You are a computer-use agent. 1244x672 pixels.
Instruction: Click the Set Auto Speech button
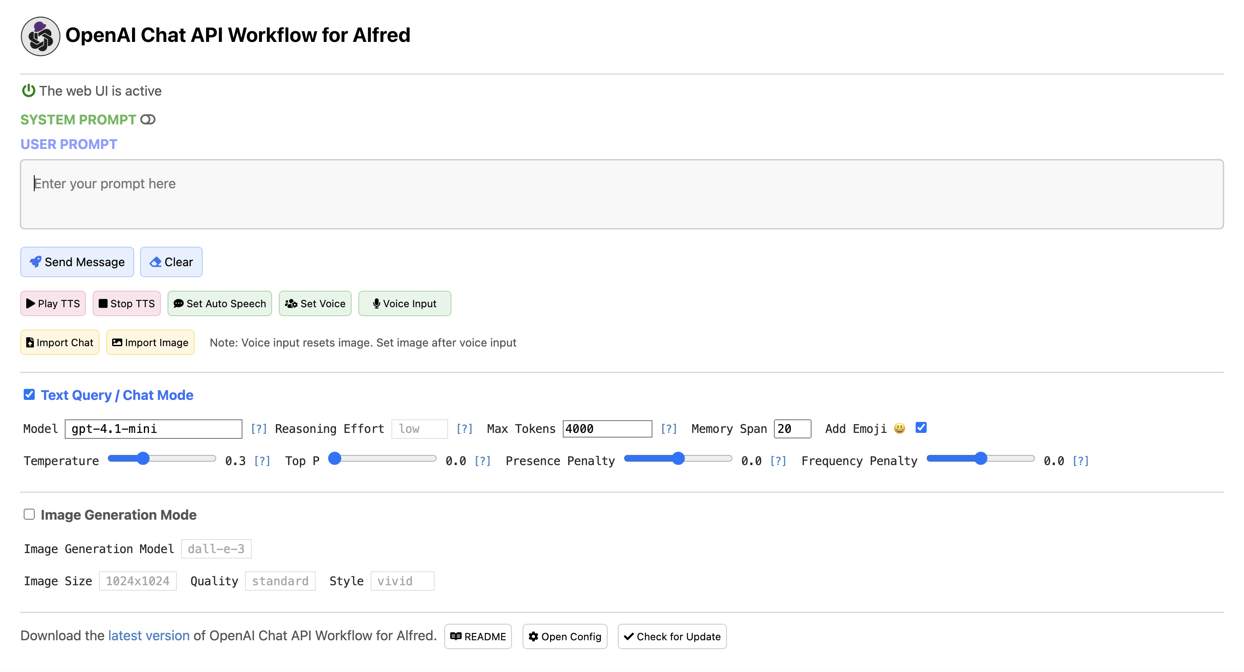pos(219,303)
